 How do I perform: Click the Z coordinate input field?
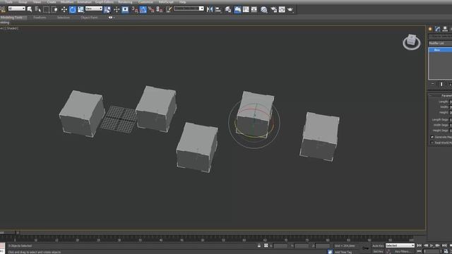pos(323,246)
